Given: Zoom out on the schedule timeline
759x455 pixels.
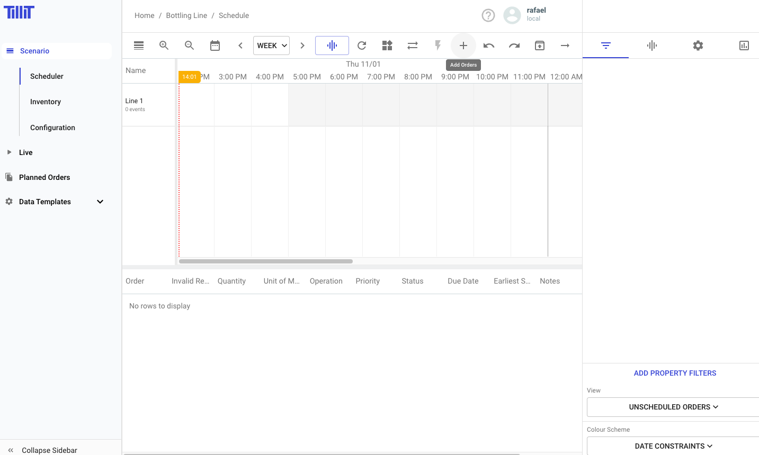Looking at the screenshot, I should (x=189, y=46).
